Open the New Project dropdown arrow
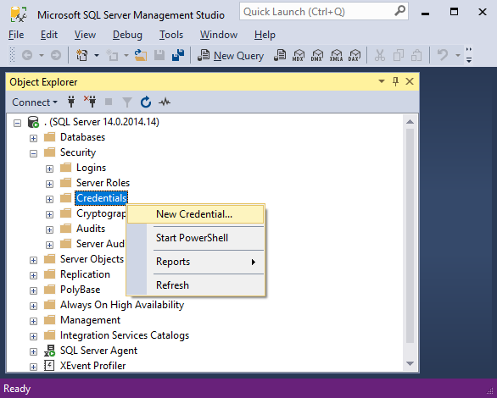The width and height of the screenshot is (497, 398). click(x=97, y=55)
